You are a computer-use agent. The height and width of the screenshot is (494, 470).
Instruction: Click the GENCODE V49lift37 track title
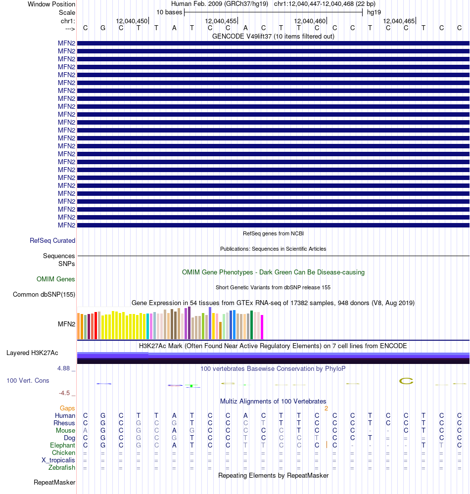273,36
